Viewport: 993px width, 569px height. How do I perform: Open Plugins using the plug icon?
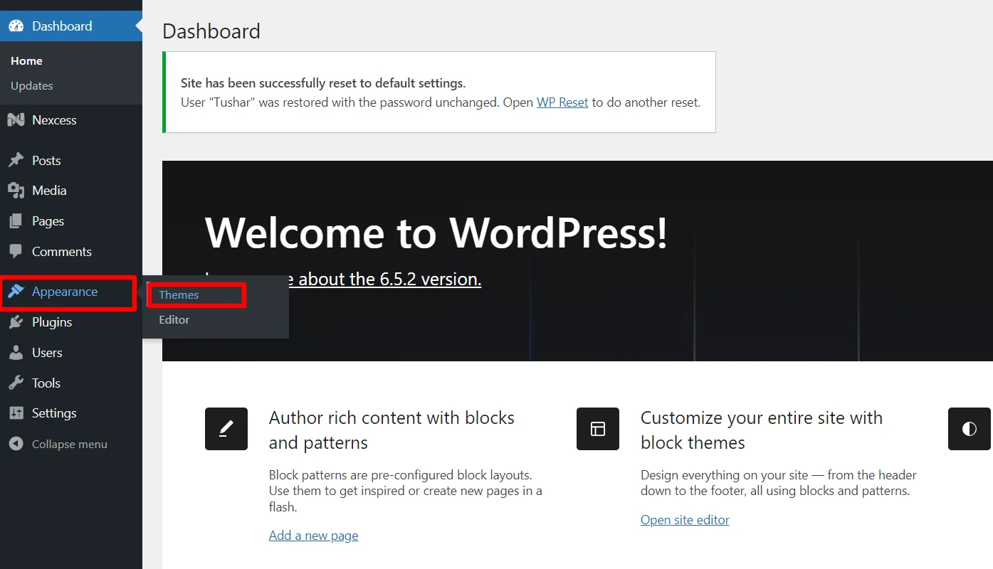tap(16, 322)
